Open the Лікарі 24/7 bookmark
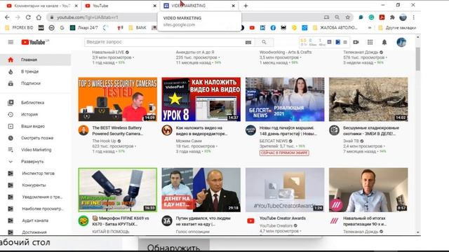The height and width of the screenshot is (252, 449). 84,28
